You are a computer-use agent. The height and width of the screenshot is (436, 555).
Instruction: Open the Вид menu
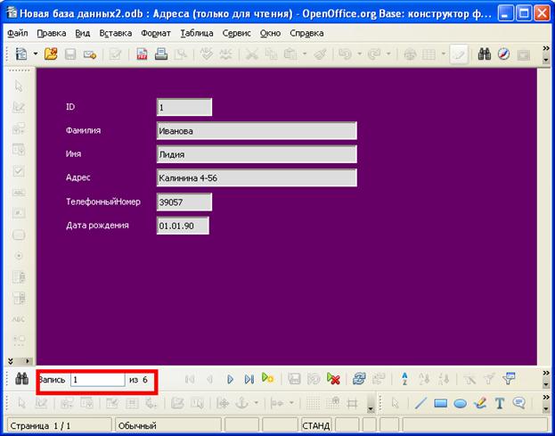(x=83, y=33)
